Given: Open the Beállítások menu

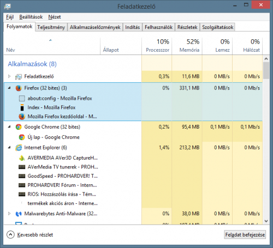Looking at the screenshot, I should click(31, 17).
